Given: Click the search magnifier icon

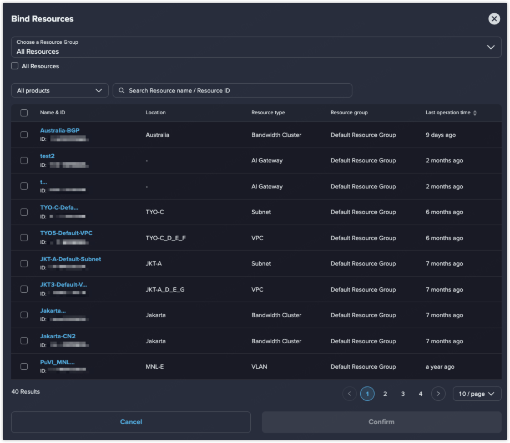Looking at the screenshot, I should (122, 90).
